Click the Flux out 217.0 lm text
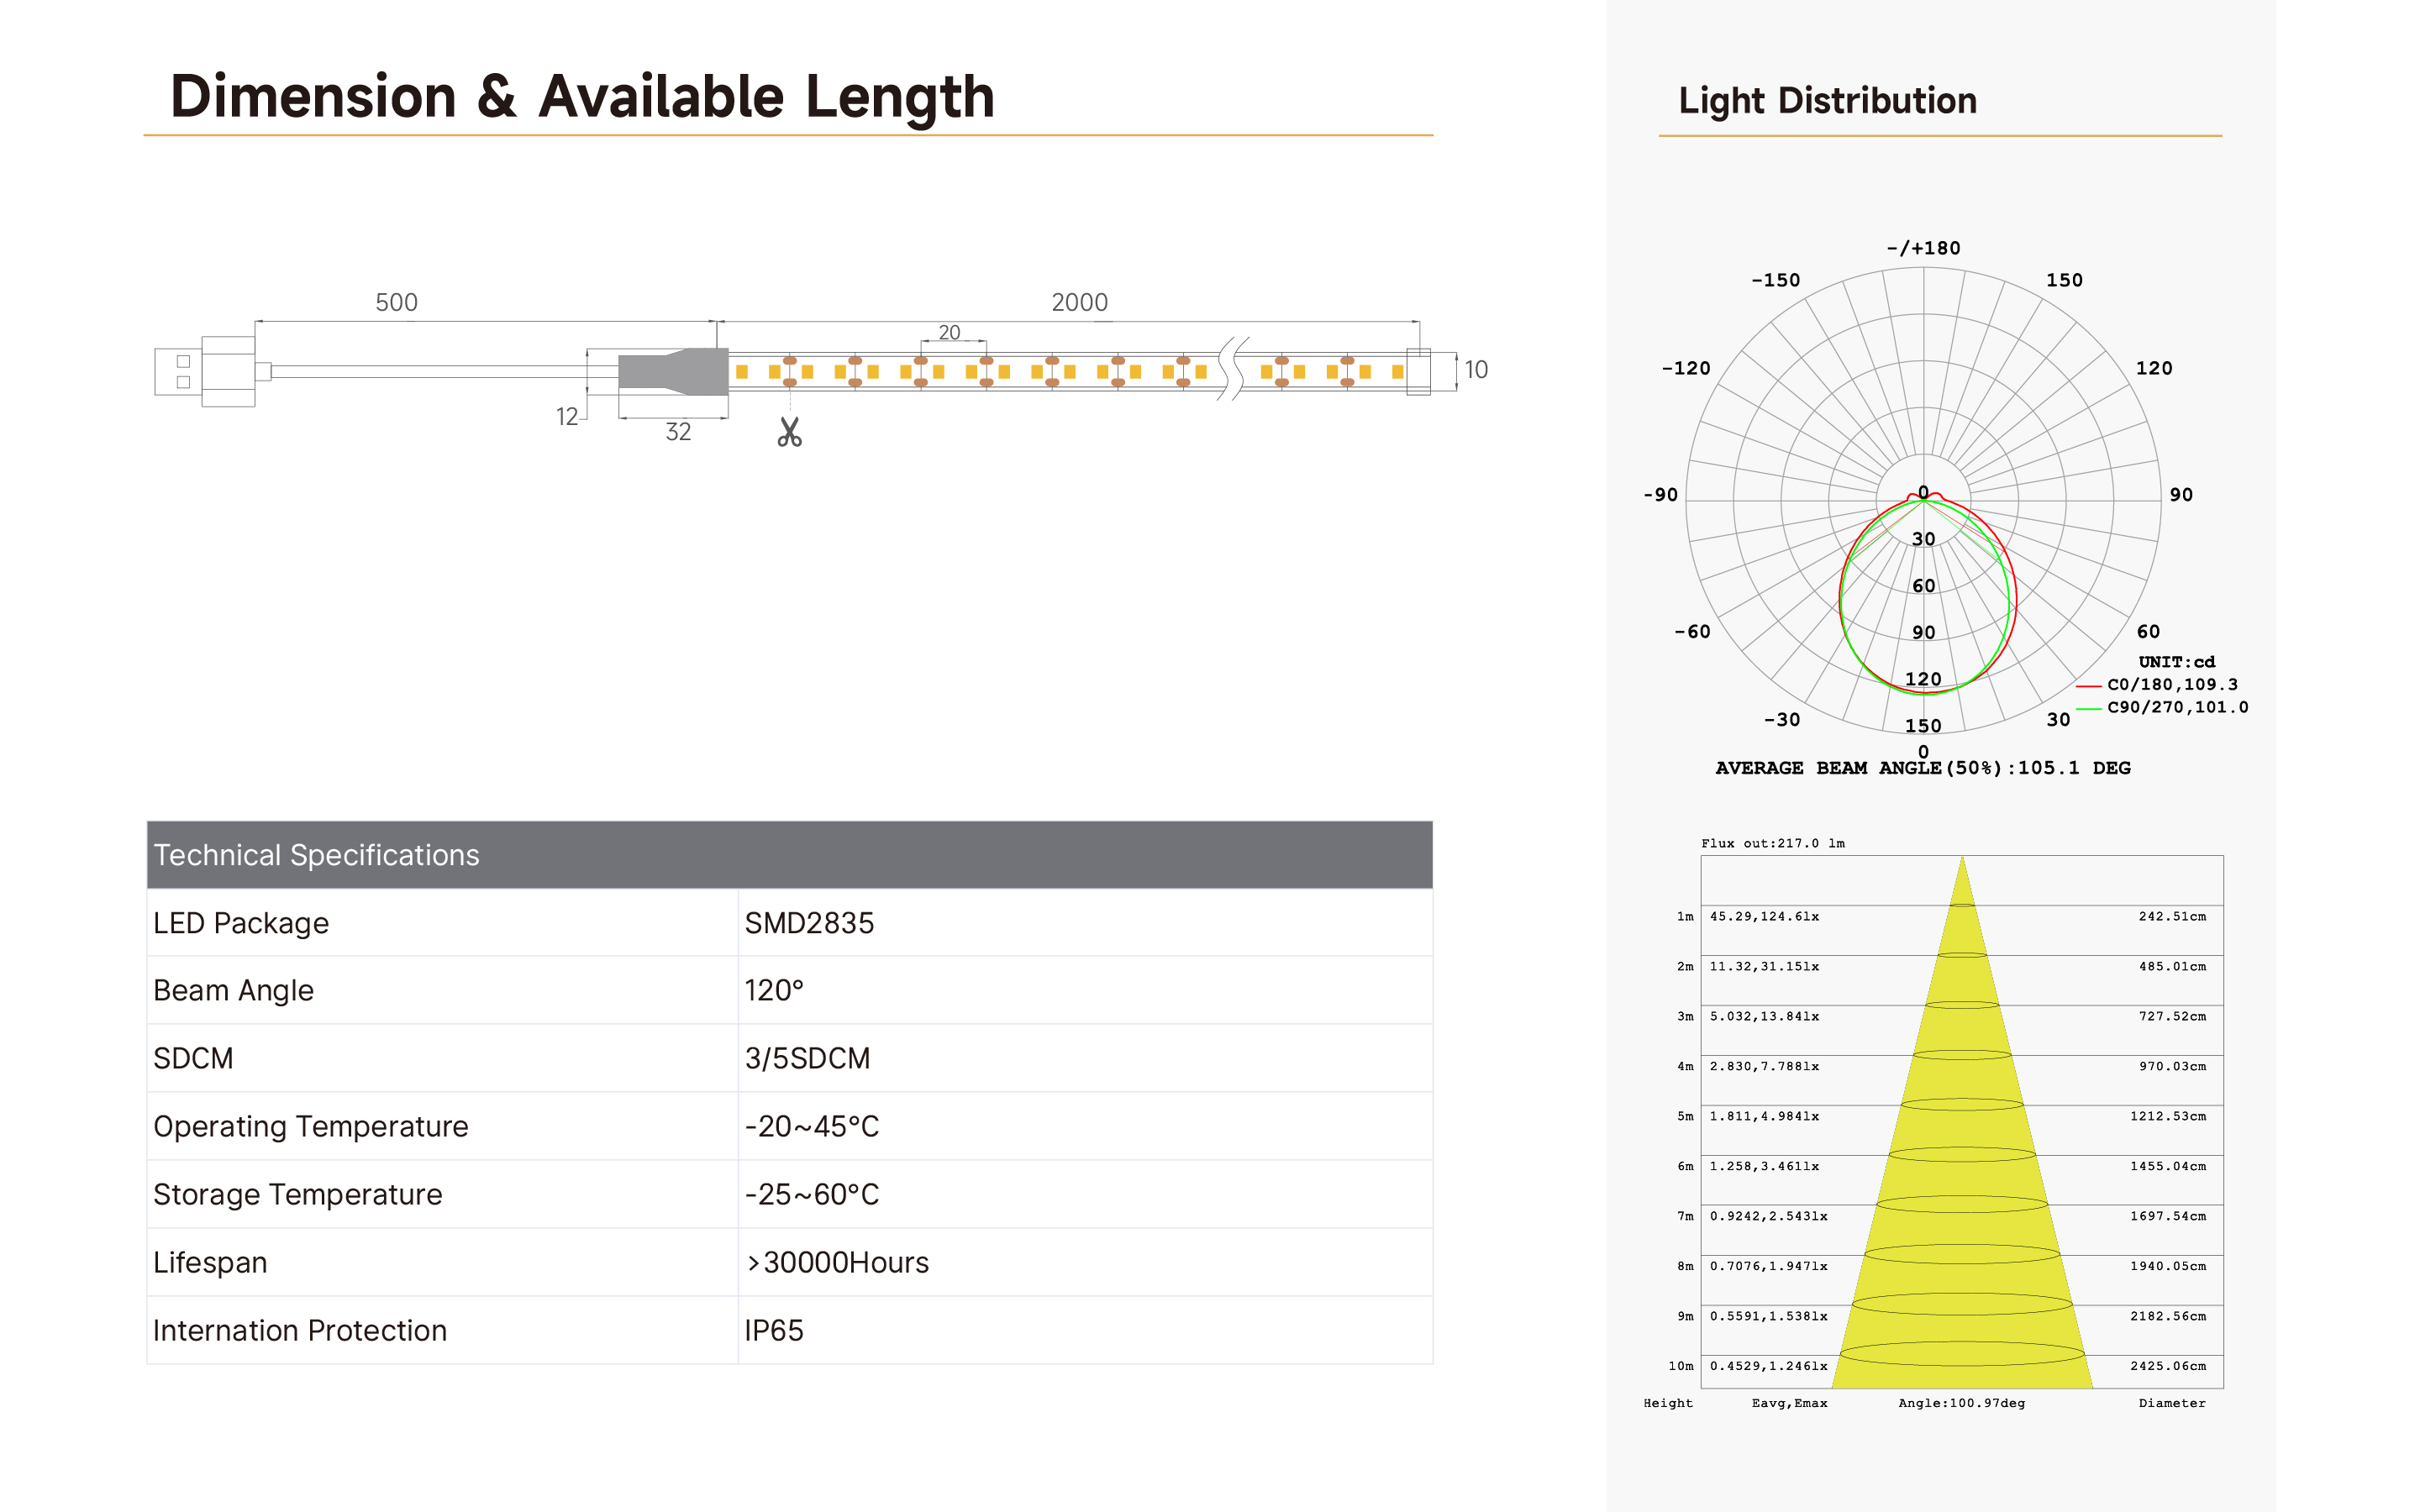Image resolution: width=2420 pixels, height=1512 pixels. click(x=1772, y=843)
